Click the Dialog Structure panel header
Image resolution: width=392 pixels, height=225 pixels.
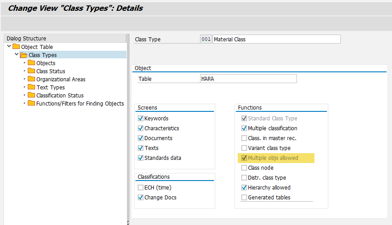click(65, 38)
